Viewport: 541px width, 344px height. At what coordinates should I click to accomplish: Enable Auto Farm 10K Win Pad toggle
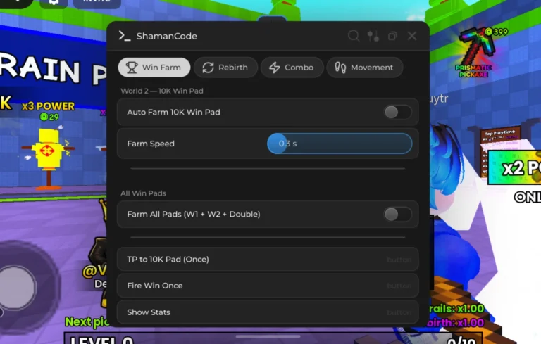397,112
